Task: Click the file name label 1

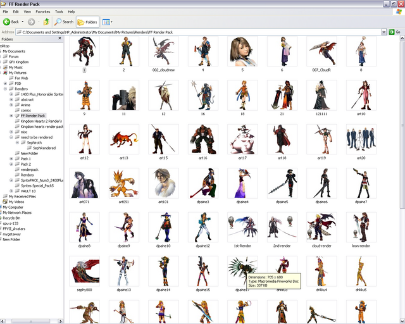Action: [84, 70]
